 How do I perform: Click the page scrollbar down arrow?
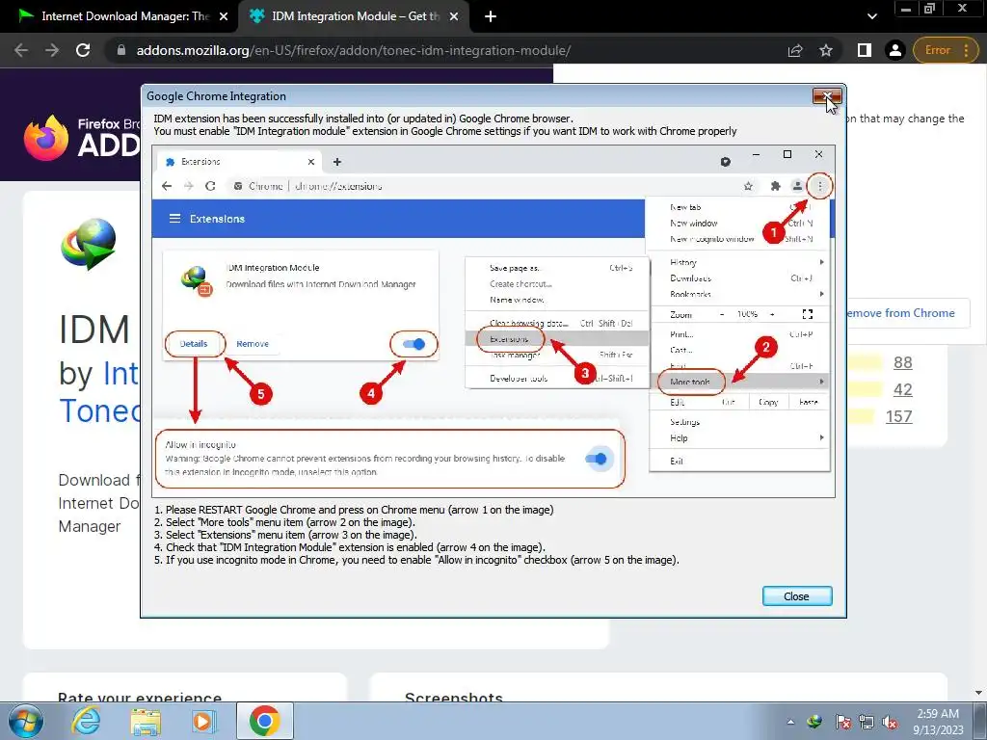point(979,692)
